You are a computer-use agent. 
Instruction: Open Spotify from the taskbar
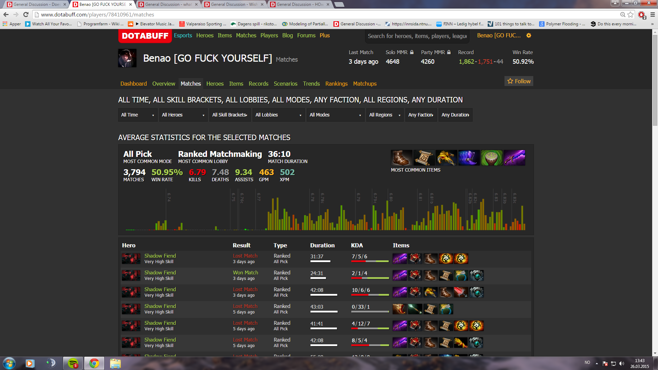click(x=73, y=363)
